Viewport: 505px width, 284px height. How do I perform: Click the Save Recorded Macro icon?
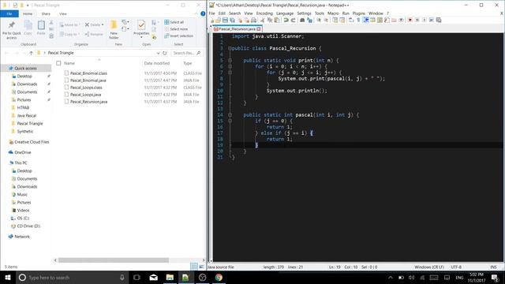[x=439, y=20]
